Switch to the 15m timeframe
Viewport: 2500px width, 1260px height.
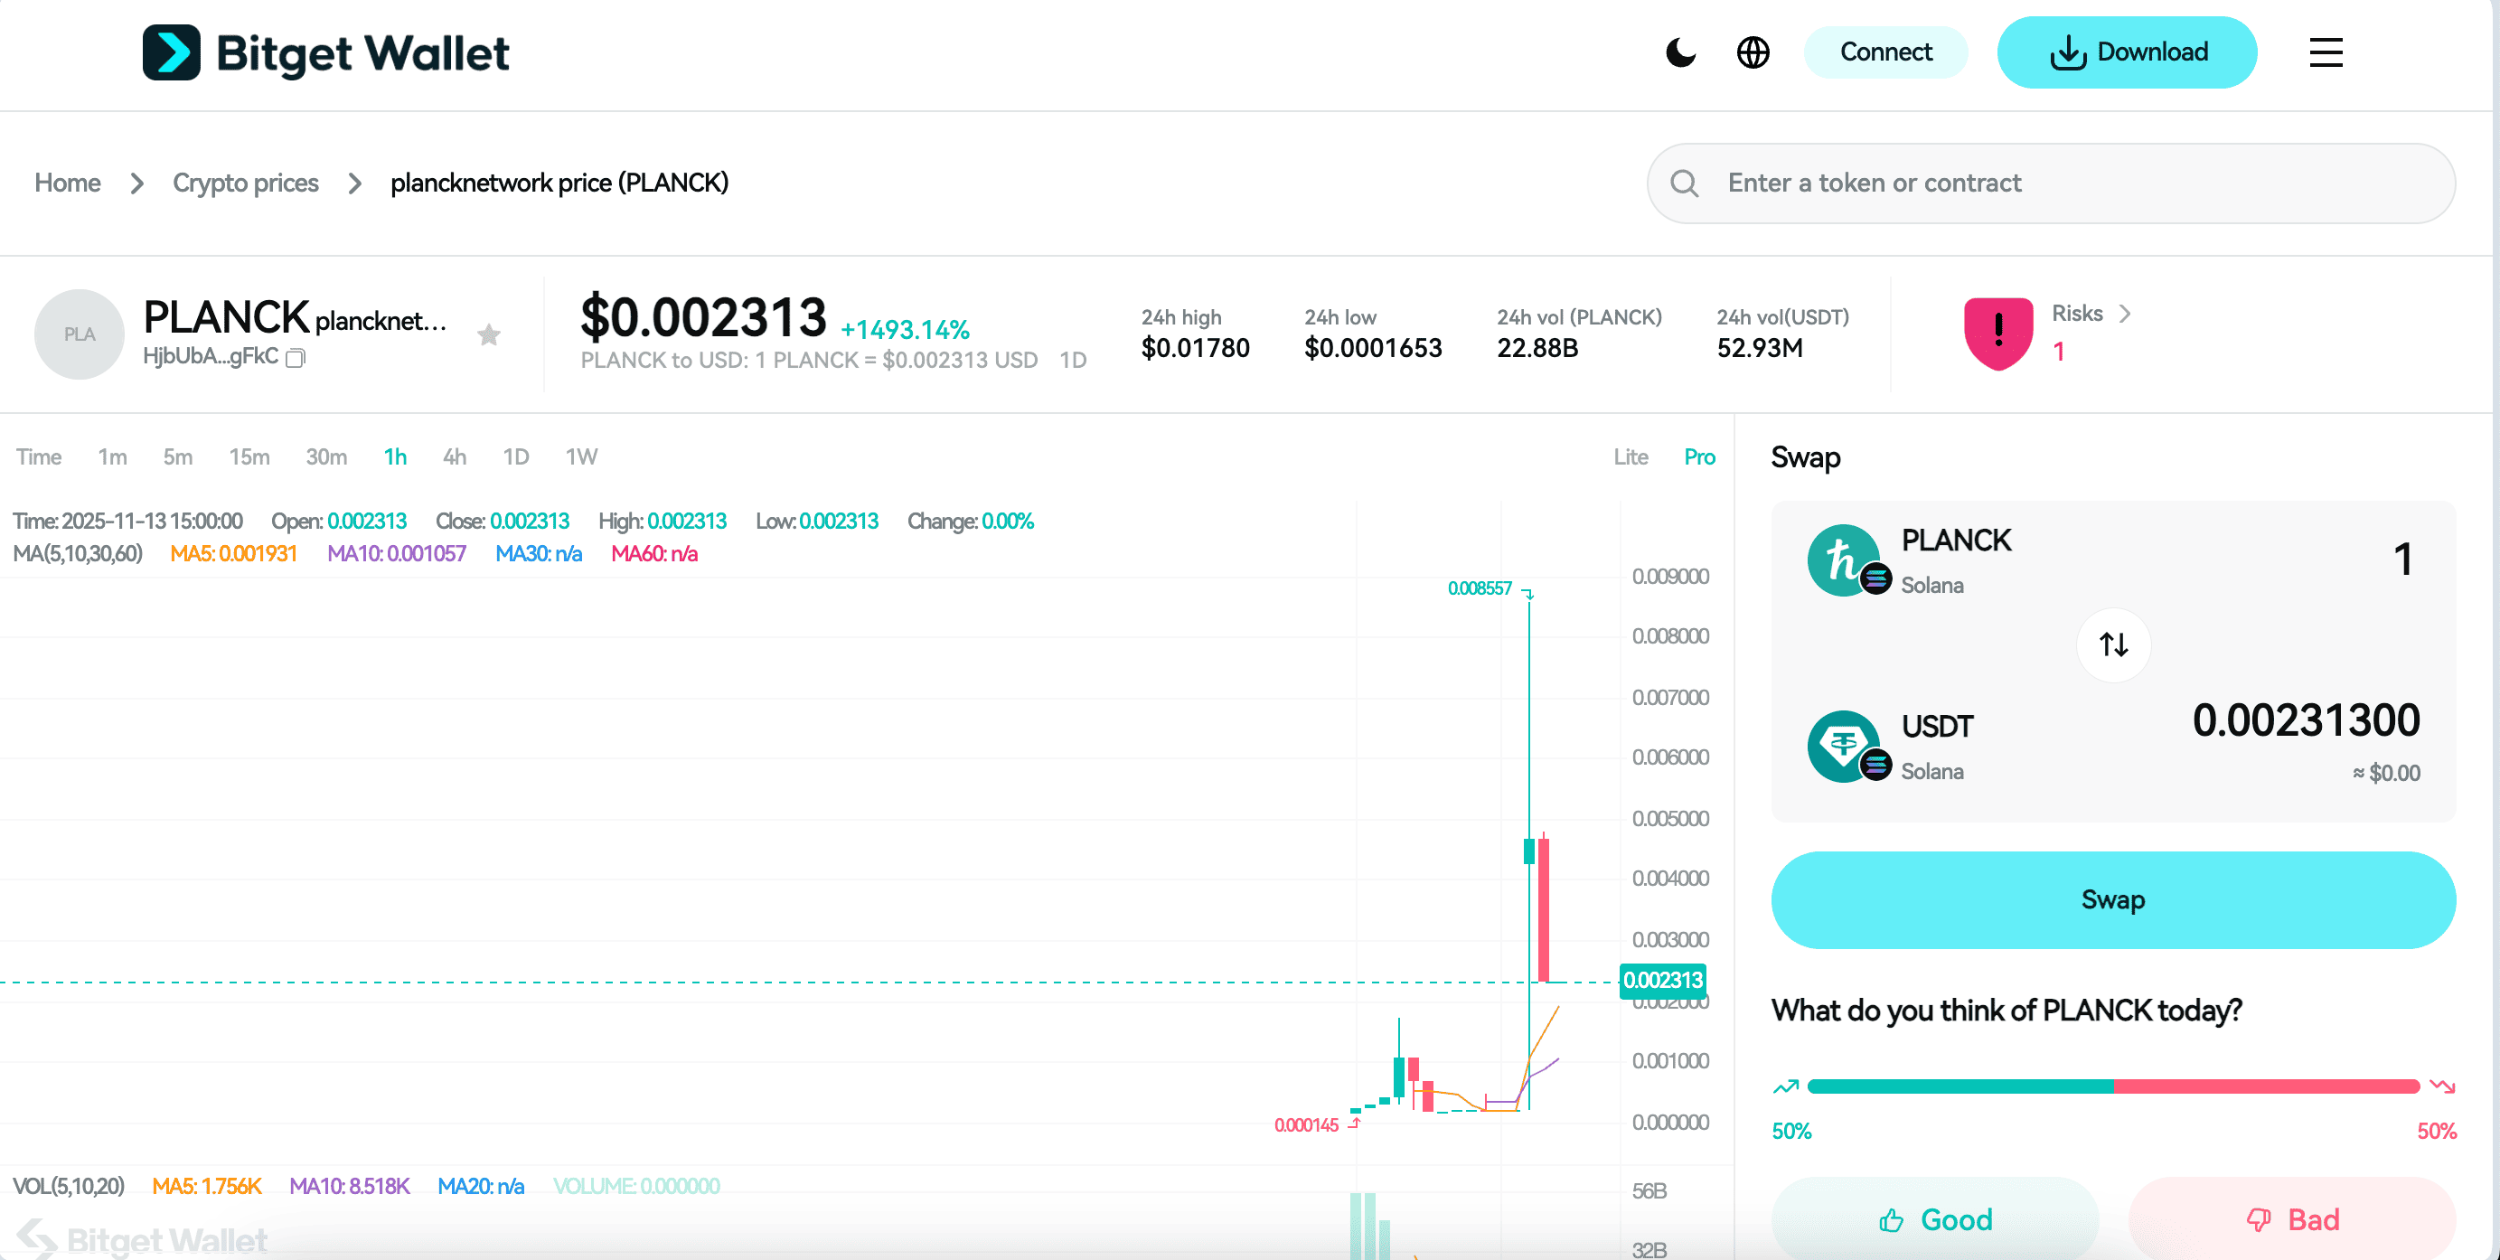click(249, 456)
